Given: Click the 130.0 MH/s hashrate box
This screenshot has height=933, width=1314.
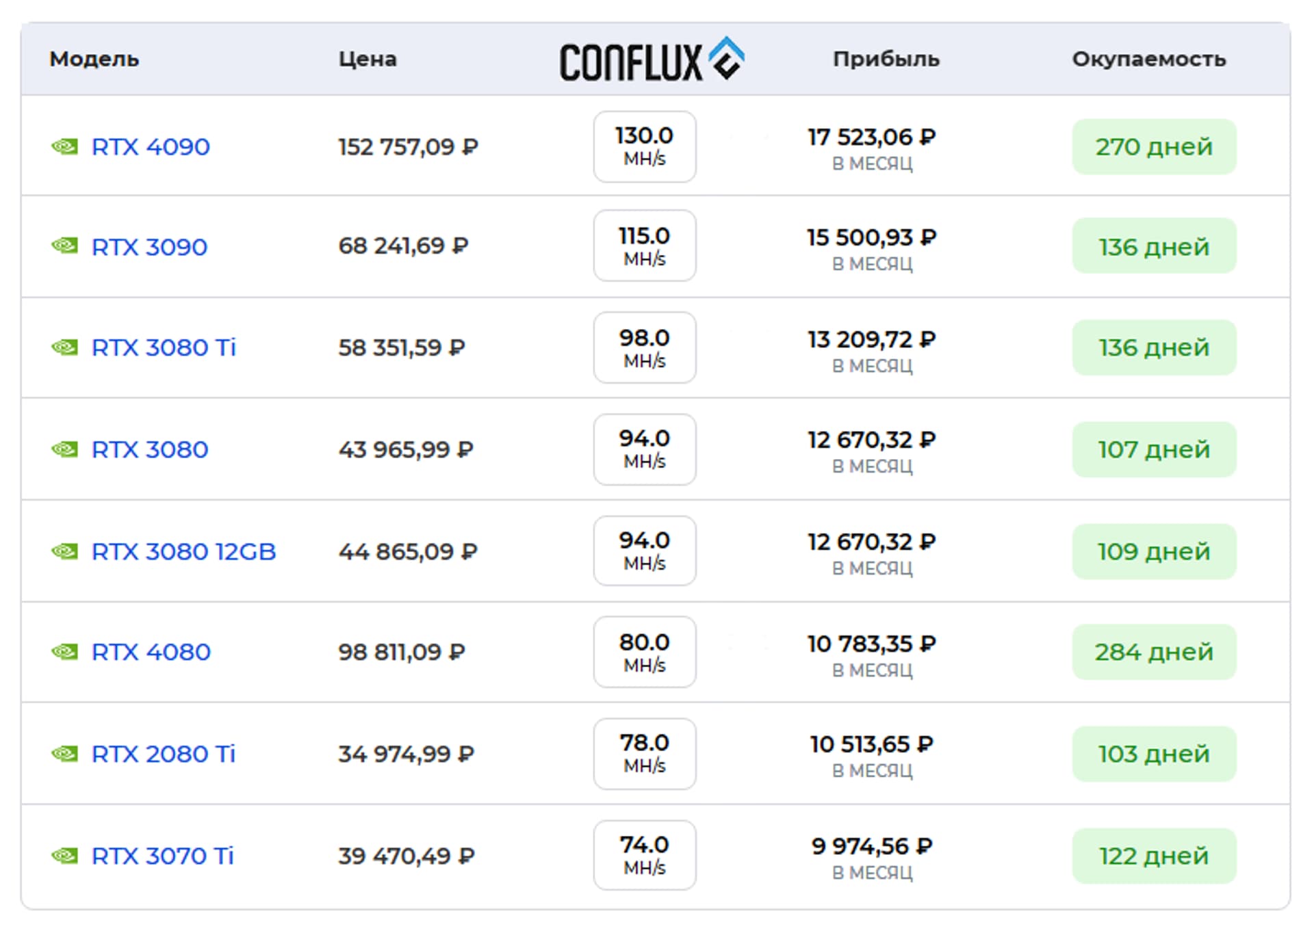Looking at the screenshot, I should (645, 146).
